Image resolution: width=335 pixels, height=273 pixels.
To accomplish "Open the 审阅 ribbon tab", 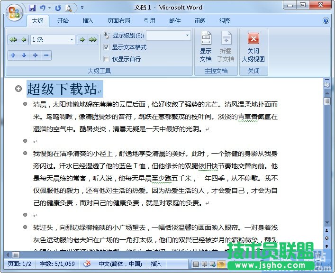I will tap(199, 21).
